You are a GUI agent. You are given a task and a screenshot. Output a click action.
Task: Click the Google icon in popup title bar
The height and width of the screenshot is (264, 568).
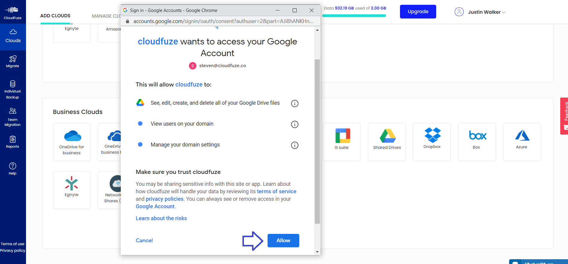pos(125,10)
